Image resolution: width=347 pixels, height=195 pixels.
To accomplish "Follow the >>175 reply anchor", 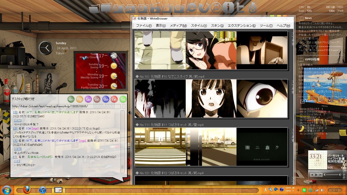I will click(18, 149).
